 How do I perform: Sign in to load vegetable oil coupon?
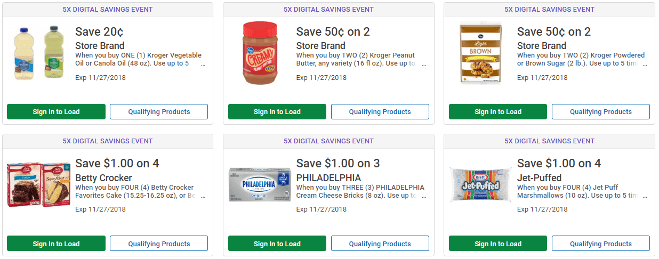point(56,112)
